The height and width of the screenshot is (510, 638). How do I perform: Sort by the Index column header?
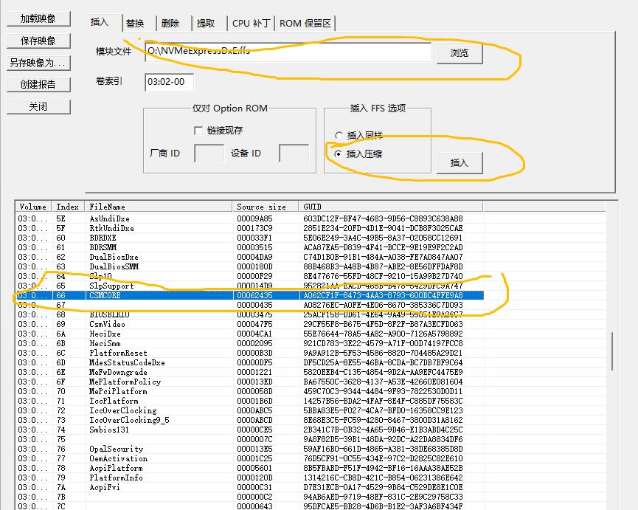point(68,207)
